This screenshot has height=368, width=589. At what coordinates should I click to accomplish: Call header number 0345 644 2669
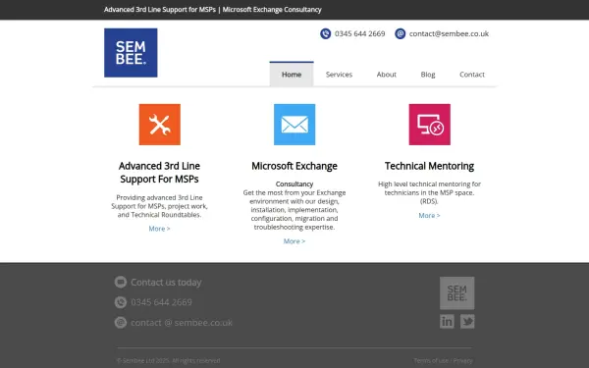coord(360,33)
